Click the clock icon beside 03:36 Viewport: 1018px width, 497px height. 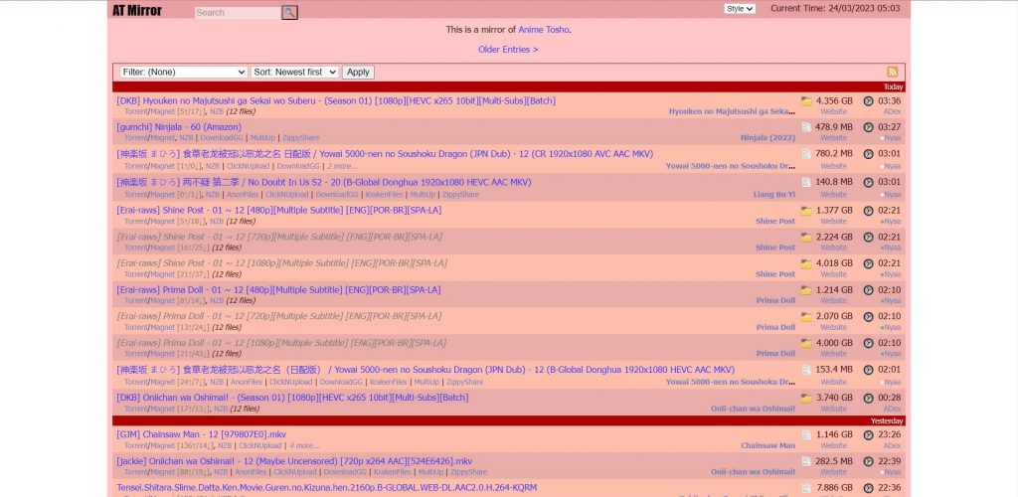coord(868,100)
